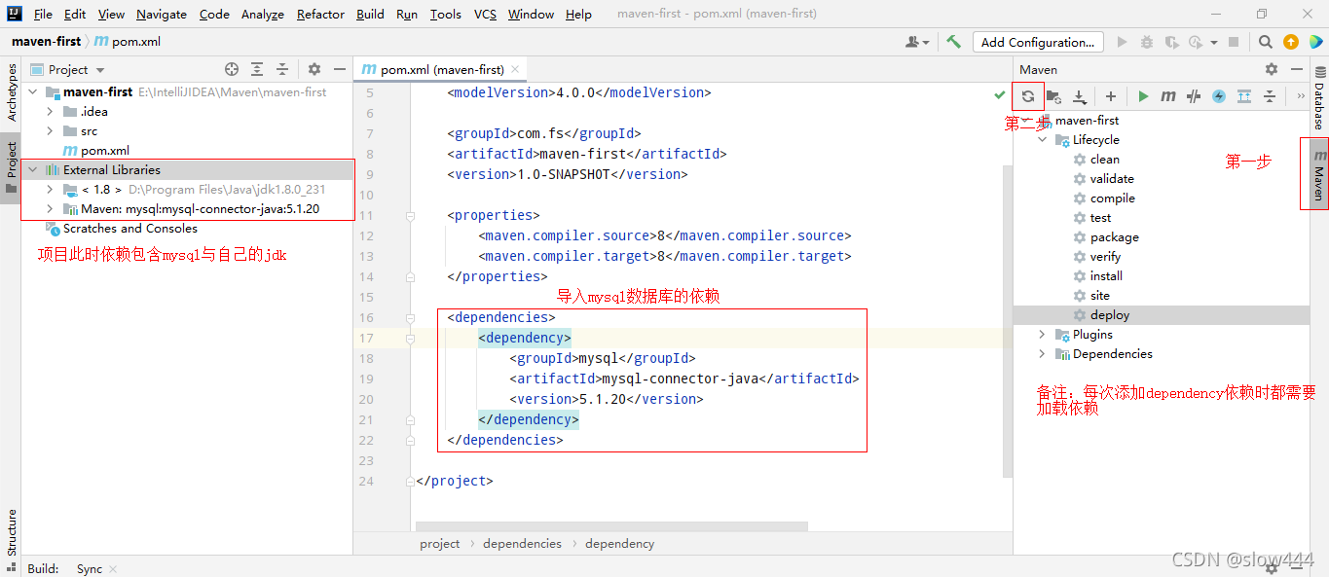
Task: Expand the Plugins node in Maven panel
Action: 1043,334
